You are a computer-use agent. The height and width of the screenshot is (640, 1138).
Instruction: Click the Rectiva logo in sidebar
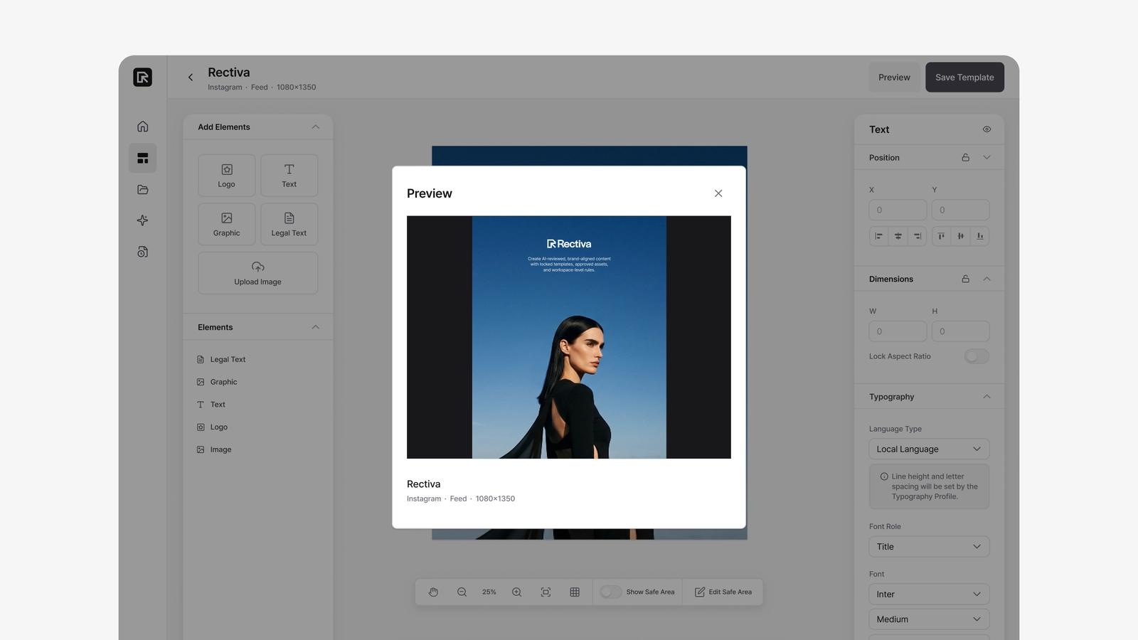click(x=142, y=77)
